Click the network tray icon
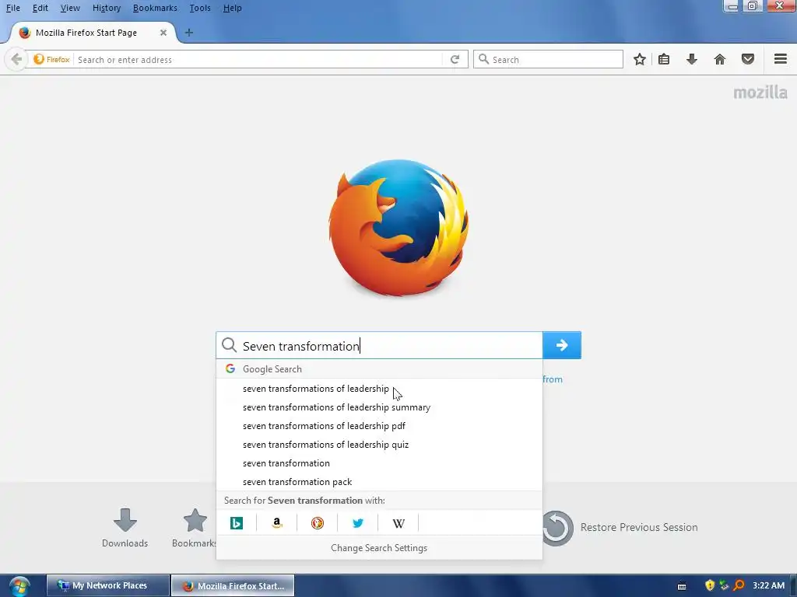The image size is (797, 597). tap(724, 585)
